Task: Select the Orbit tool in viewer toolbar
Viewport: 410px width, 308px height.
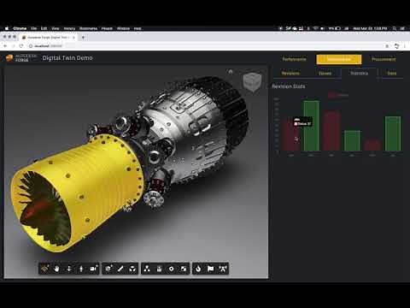Action: point(45,269)
